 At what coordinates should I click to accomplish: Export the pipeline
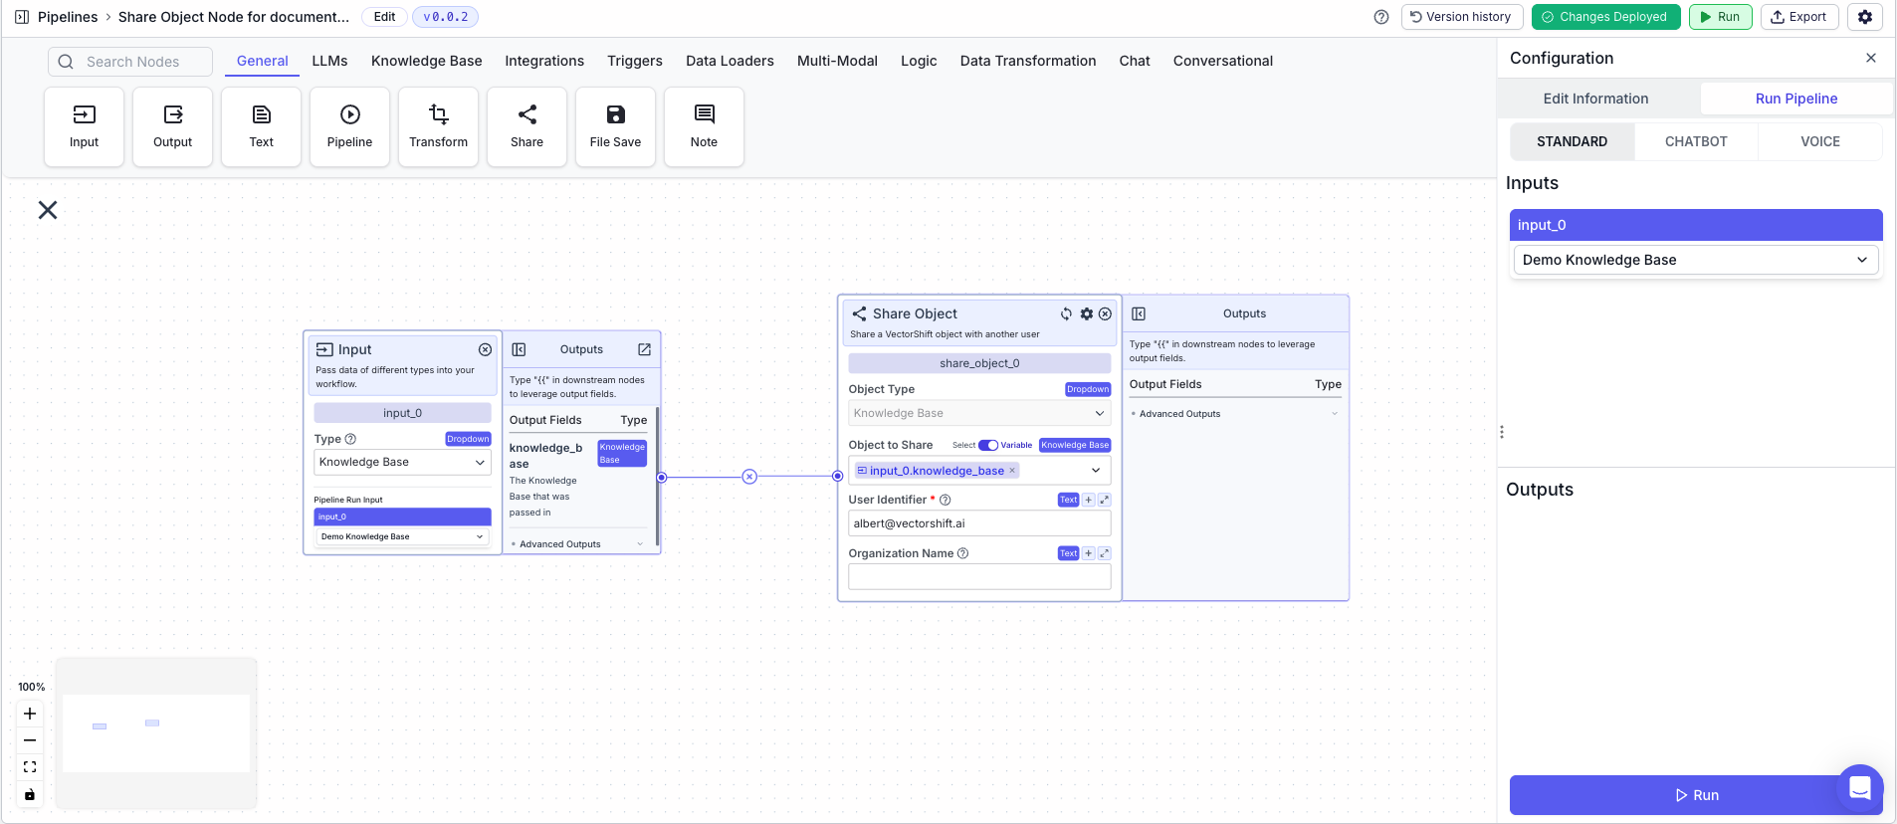pos(1798,17)
